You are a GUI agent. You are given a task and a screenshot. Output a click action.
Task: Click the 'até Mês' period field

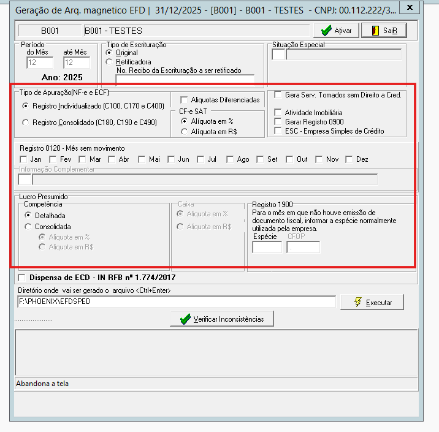(x=77, y=63)
